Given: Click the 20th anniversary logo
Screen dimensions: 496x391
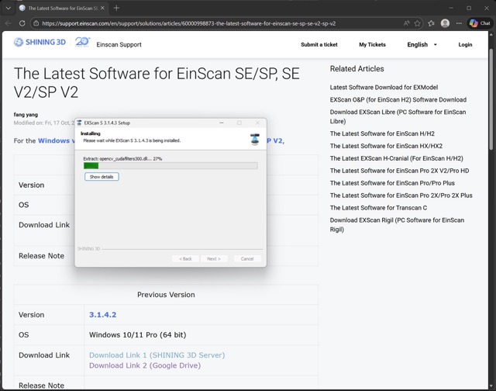Looking at the screenshot, I should (x=82, y=42).
